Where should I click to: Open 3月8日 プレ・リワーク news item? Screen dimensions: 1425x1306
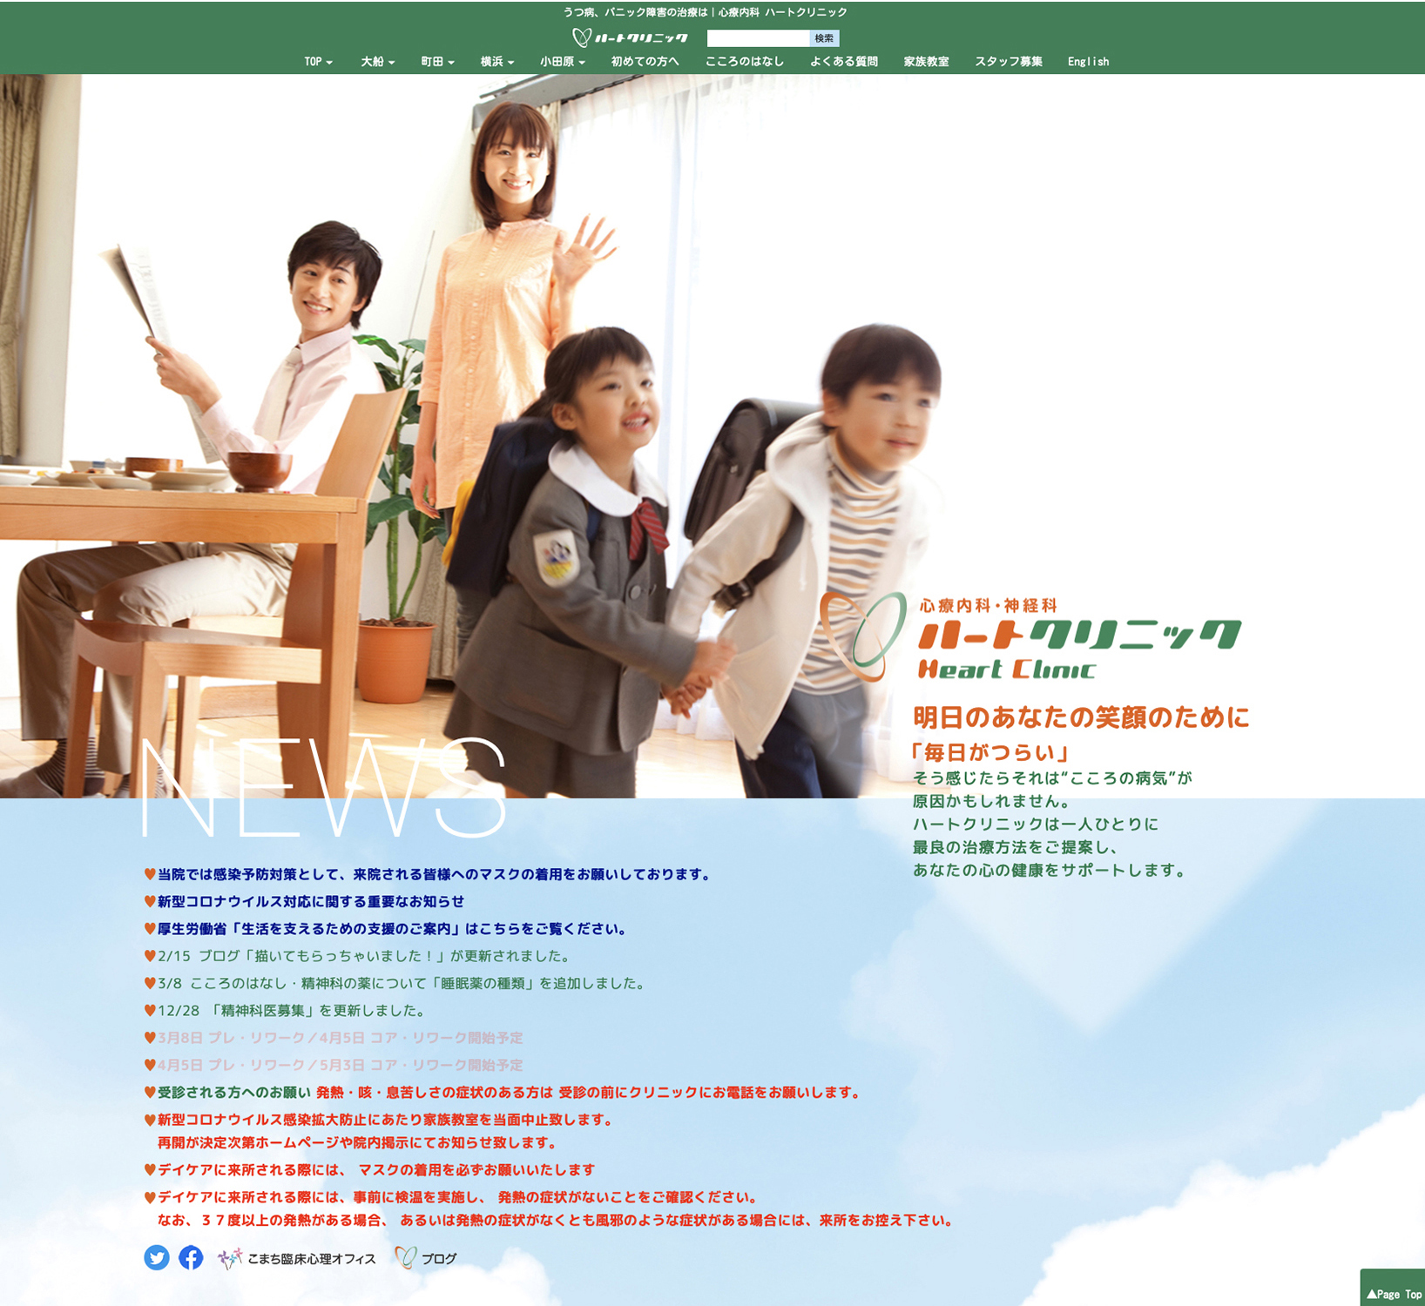pos(340,1038)
